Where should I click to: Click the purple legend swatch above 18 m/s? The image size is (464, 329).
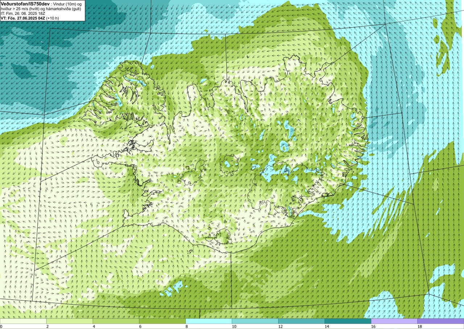click(441, 321)
